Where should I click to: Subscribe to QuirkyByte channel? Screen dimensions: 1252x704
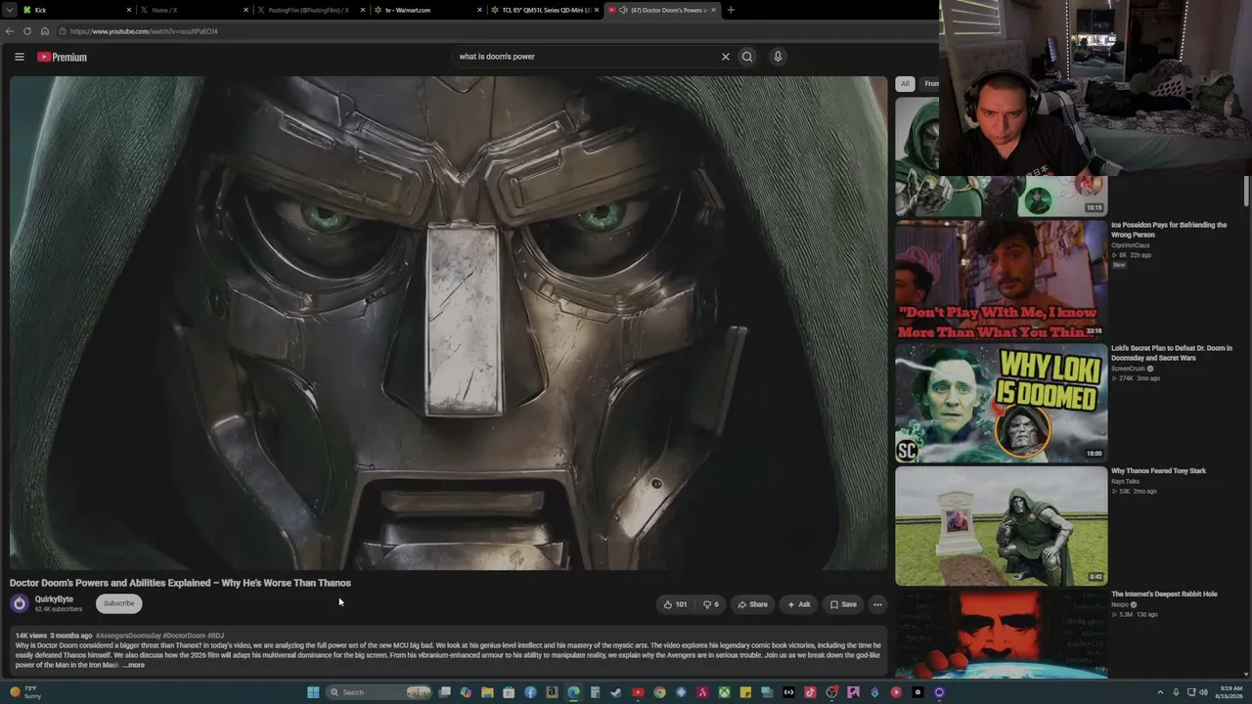pyautogui.click(x=118, y=603)
